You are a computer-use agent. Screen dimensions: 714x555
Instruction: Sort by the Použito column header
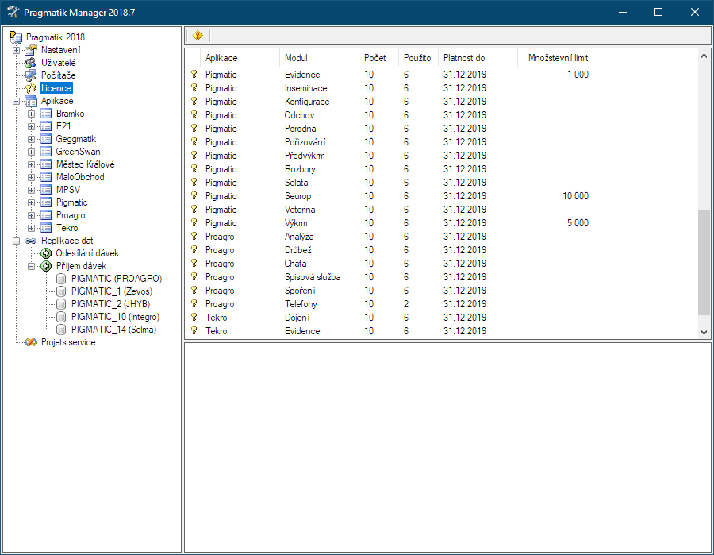click(x=418, y=58)
